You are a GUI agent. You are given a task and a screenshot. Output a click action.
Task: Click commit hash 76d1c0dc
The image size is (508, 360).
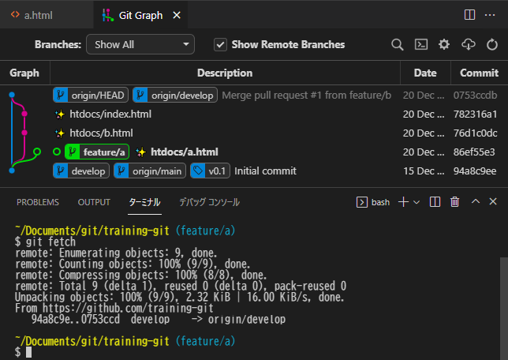click(x=475, y=133)
